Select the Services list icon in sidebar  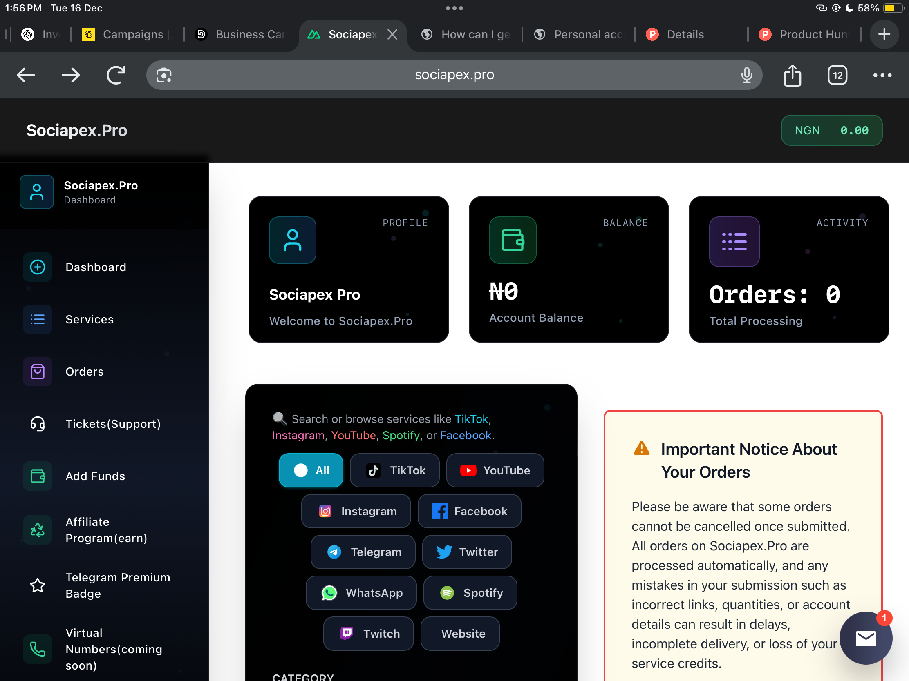[x=37, y=319]
